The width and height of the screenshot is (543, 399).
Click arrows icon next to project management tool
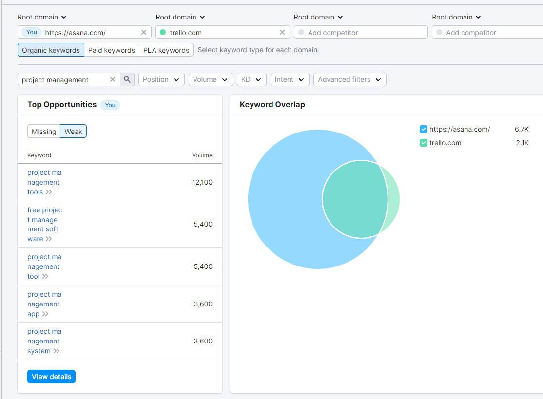[45, 276]
